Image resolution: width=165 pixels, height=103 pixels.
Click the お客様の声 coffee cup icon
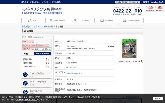pyautogui.click(x=25, y=92)
